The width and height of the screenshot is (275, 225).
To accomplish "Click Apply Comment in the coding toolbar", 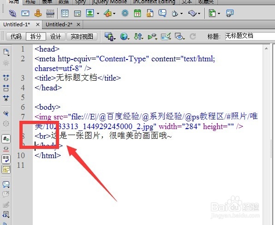I will (6, 184).
